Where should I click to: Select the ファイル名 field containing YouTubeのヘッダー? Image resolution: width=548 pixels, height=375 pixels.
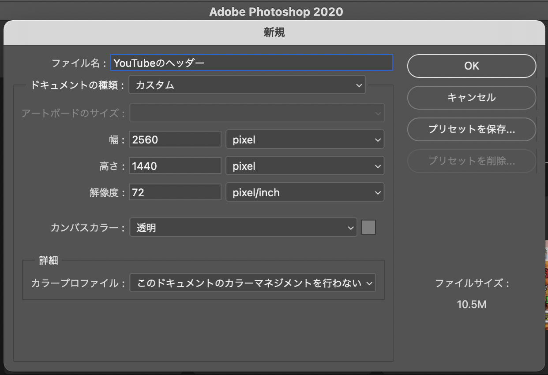tap(251, 63)
